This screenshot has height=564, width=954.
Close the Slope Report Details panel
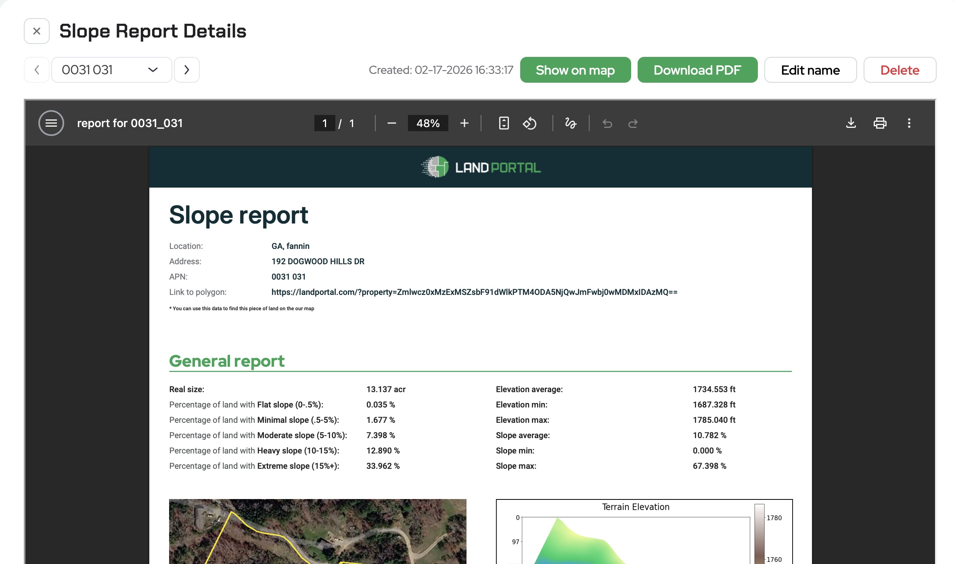point(37,31)
